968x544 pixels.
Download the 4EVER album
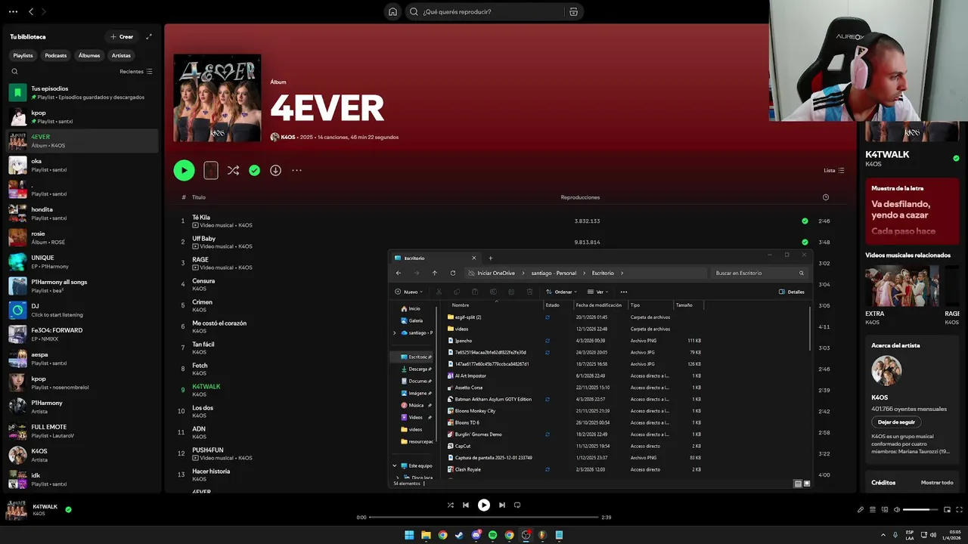click(x=275, y=170)
